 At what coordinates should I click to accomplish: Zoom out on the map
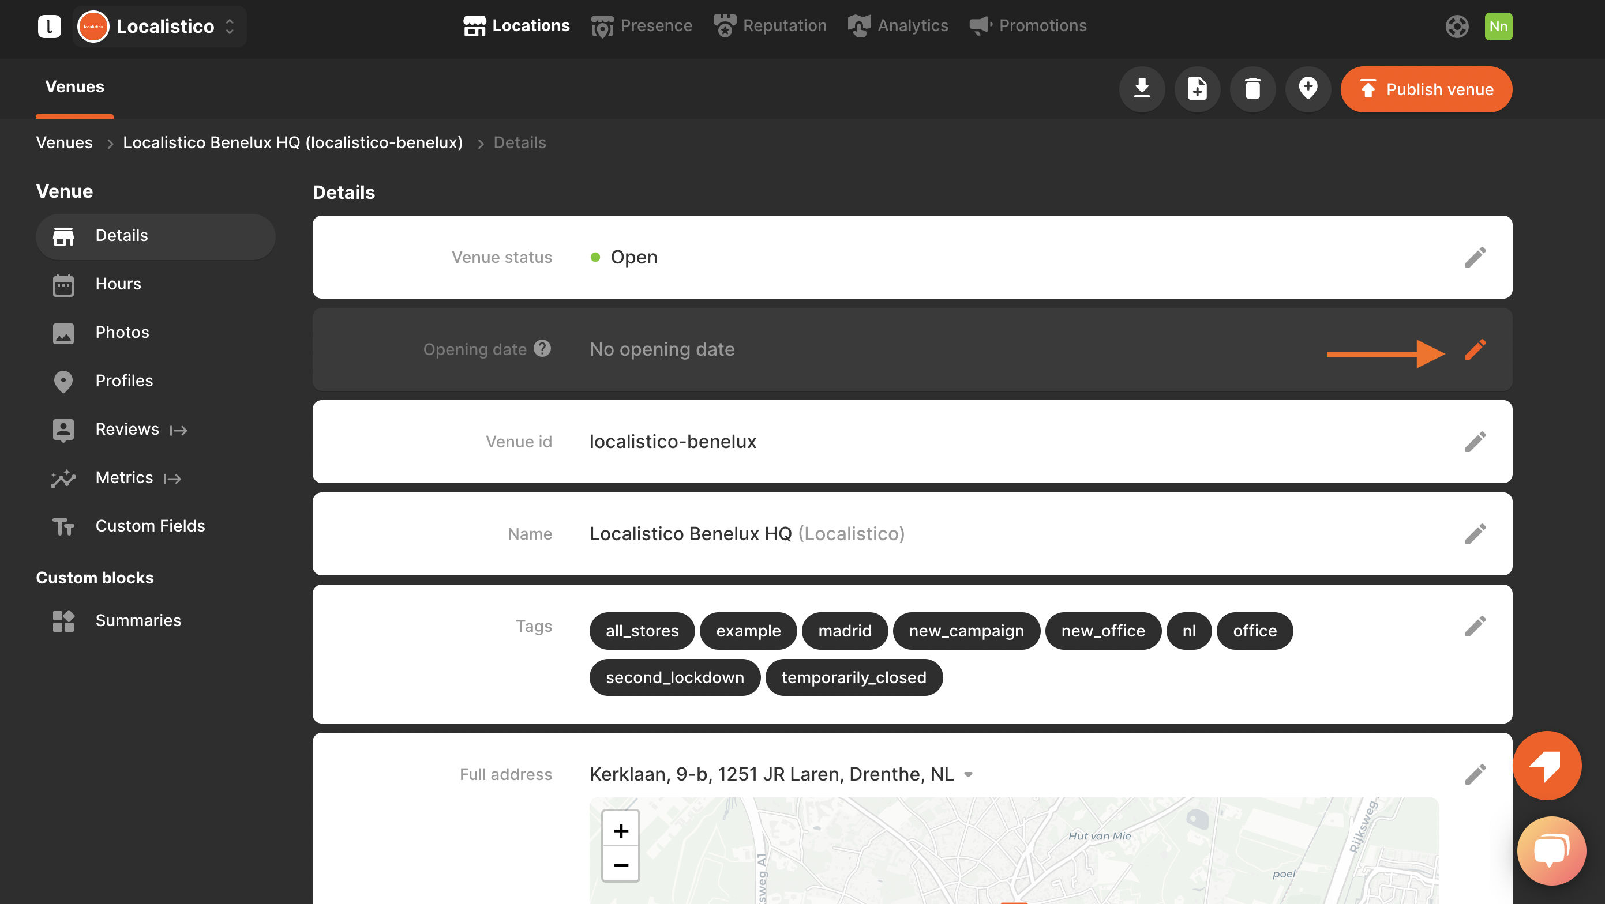click(x=621, y=865)
